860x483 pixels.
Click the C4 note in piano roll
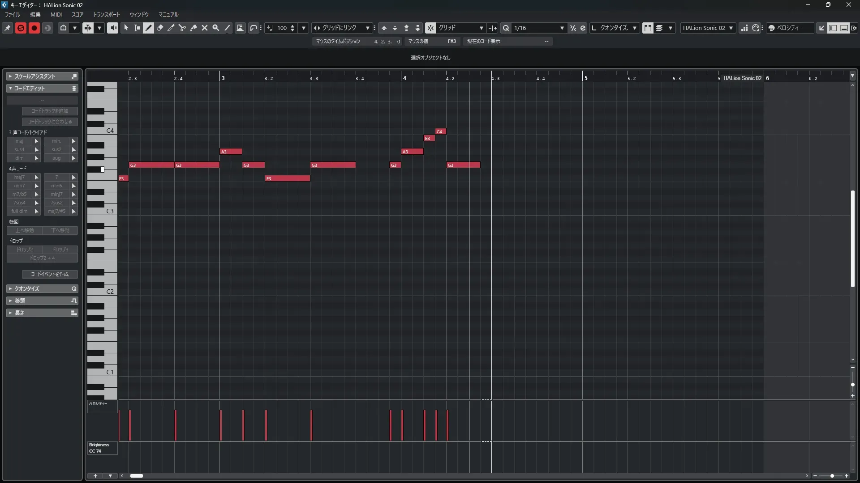tap(440, 131)
